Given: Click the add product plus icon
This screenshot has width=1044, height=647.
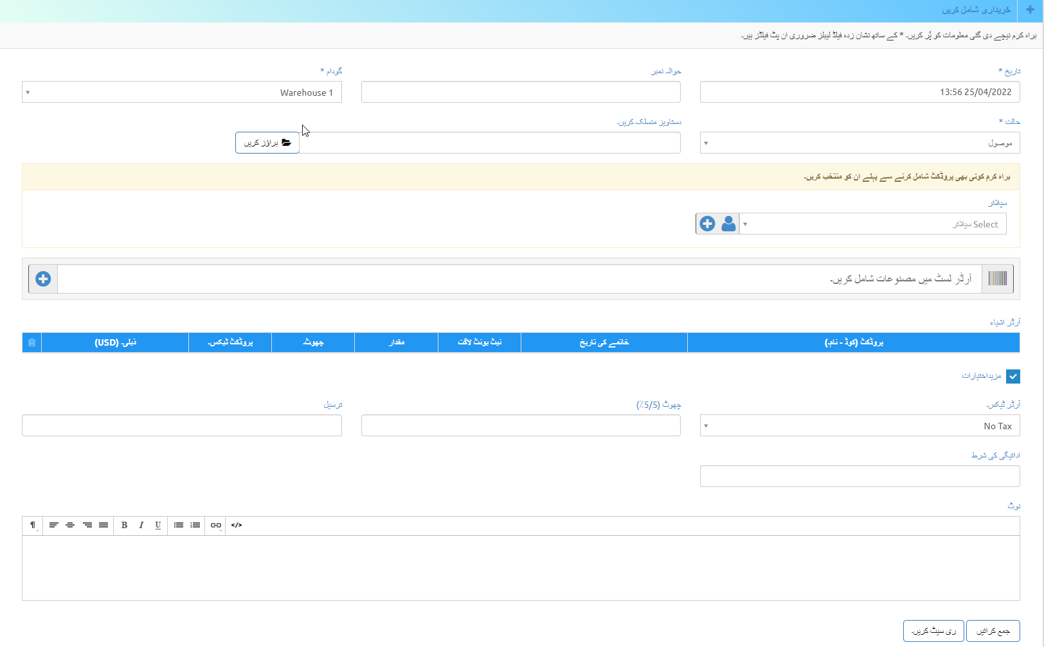Looking at the screenshot, I should point(43,279).
